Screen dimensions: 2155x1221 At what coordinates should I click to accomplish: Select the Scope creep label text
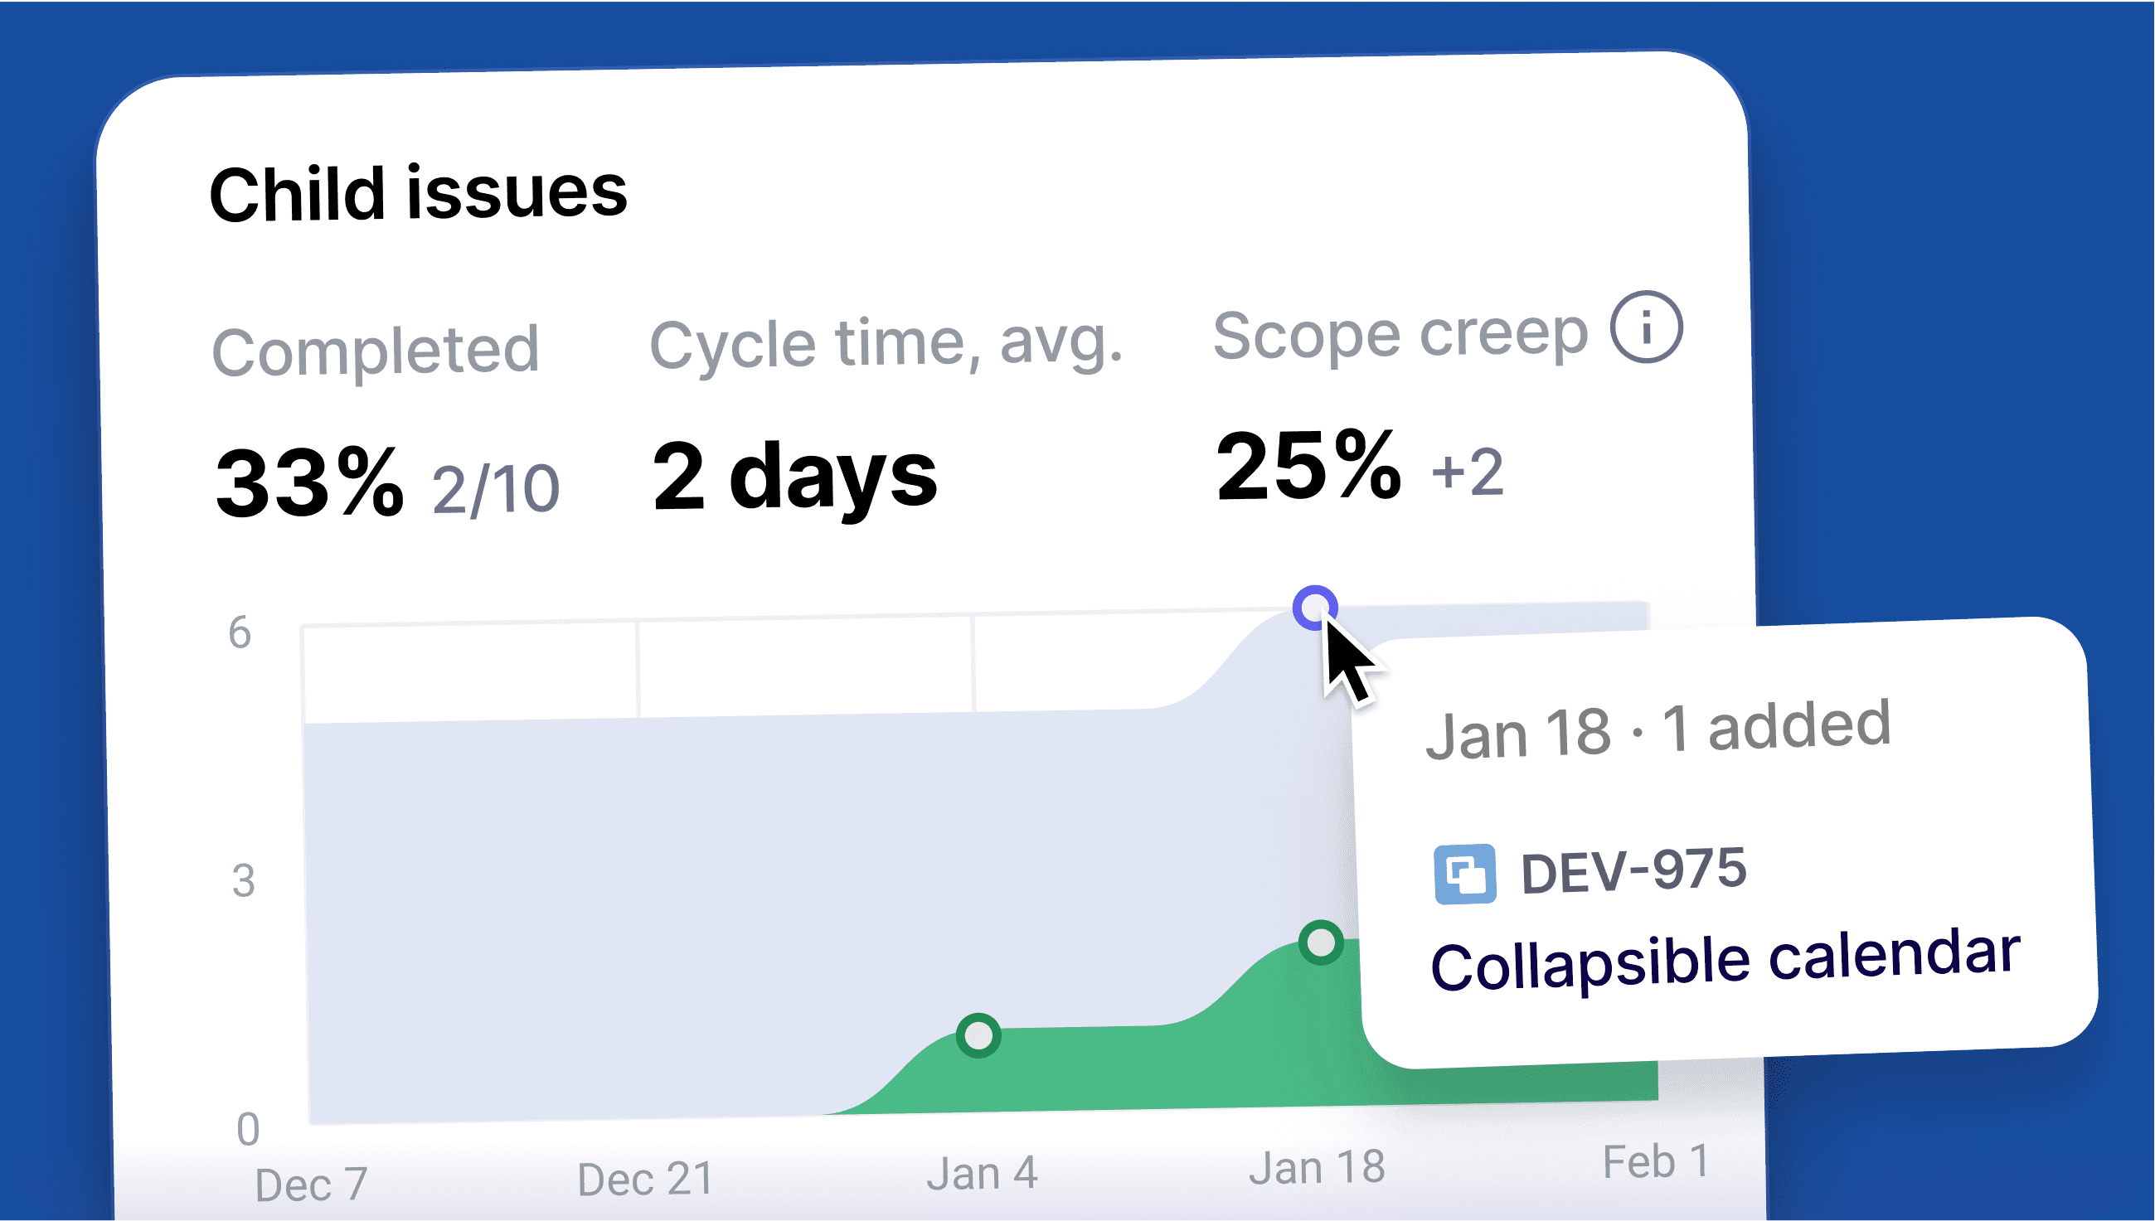click(1399, 335)
